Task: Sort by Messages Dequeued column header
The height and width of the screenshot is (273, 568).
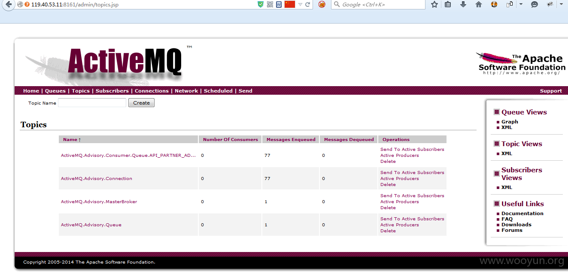Action: click(349, 139)
